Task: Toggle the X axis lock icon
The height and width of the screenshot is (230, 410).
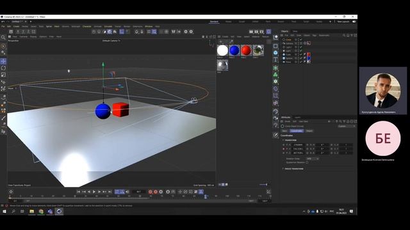Action: click(18, 31)
